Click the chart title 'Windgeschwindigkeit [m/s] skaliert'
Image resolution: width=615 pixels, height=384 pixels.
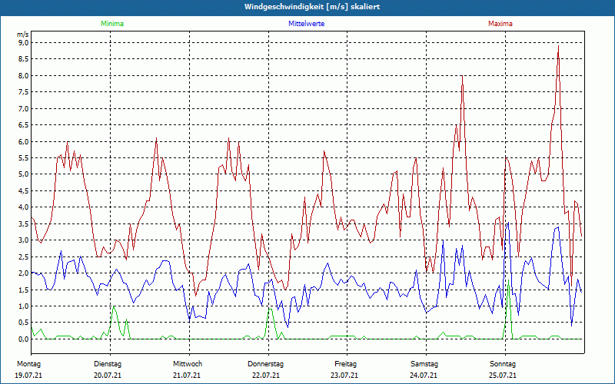312,7
